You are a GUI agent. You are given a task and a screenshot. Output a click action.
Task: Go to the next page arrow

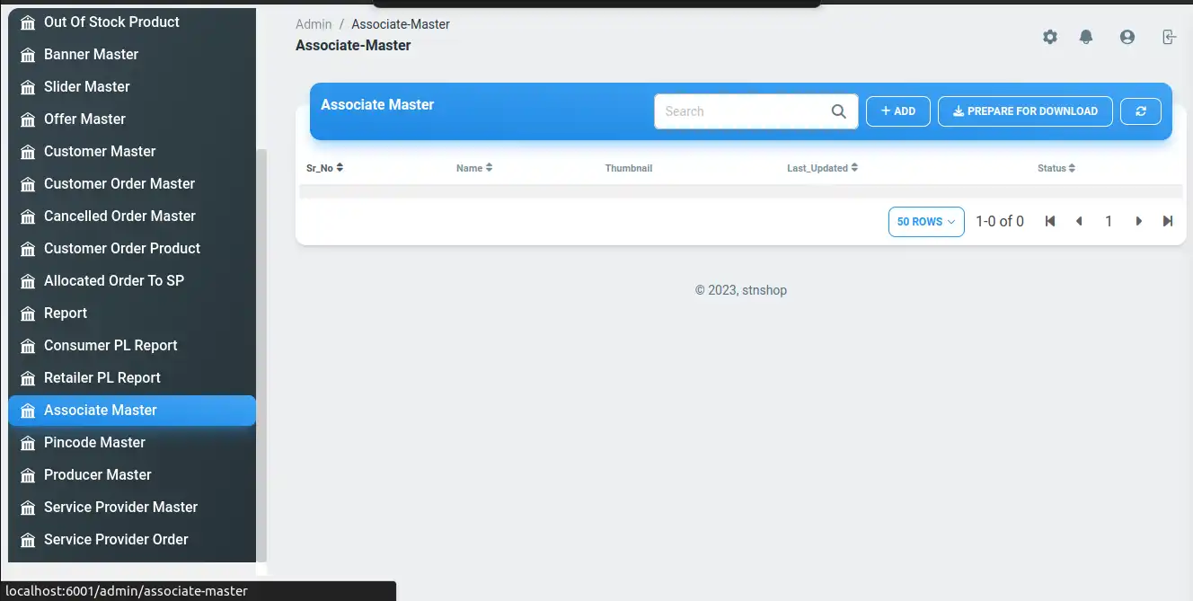[x=1138, y=221]
